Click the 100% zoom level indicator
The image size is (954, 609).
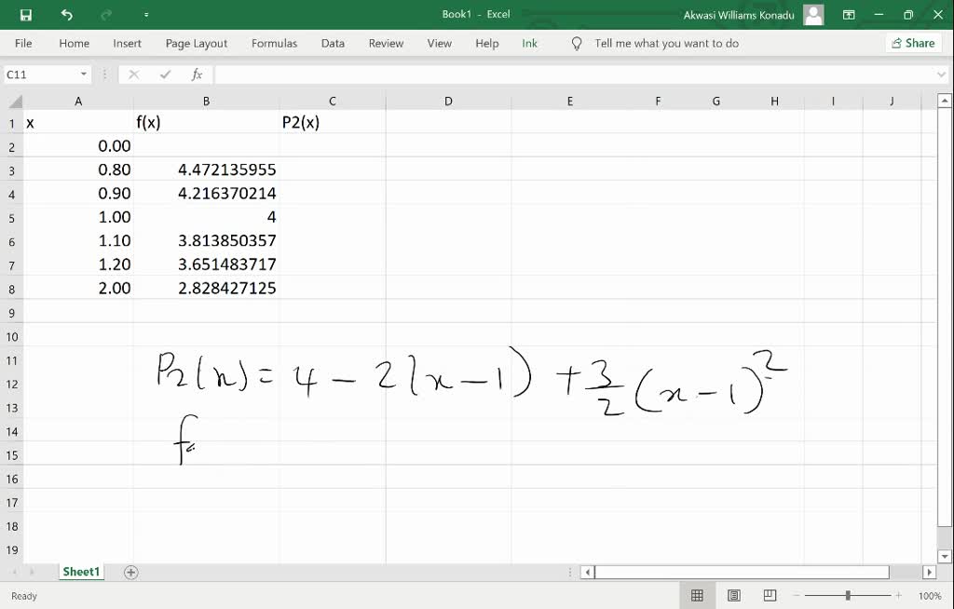click(x=929, y=595)
